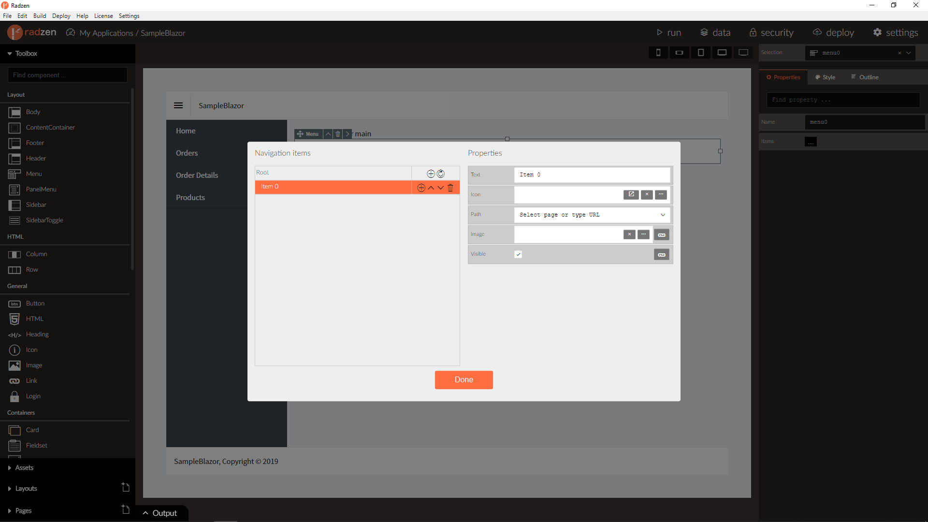Open the security section
This screenshot has width=928, height=522.
pyautogui.click(x=771, y=33)
